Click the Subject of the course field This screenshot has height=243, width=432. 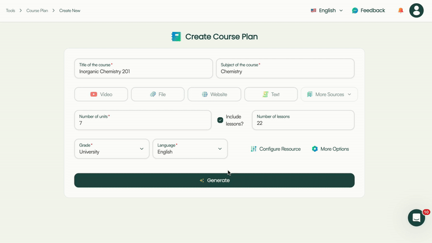click(285, 69)
